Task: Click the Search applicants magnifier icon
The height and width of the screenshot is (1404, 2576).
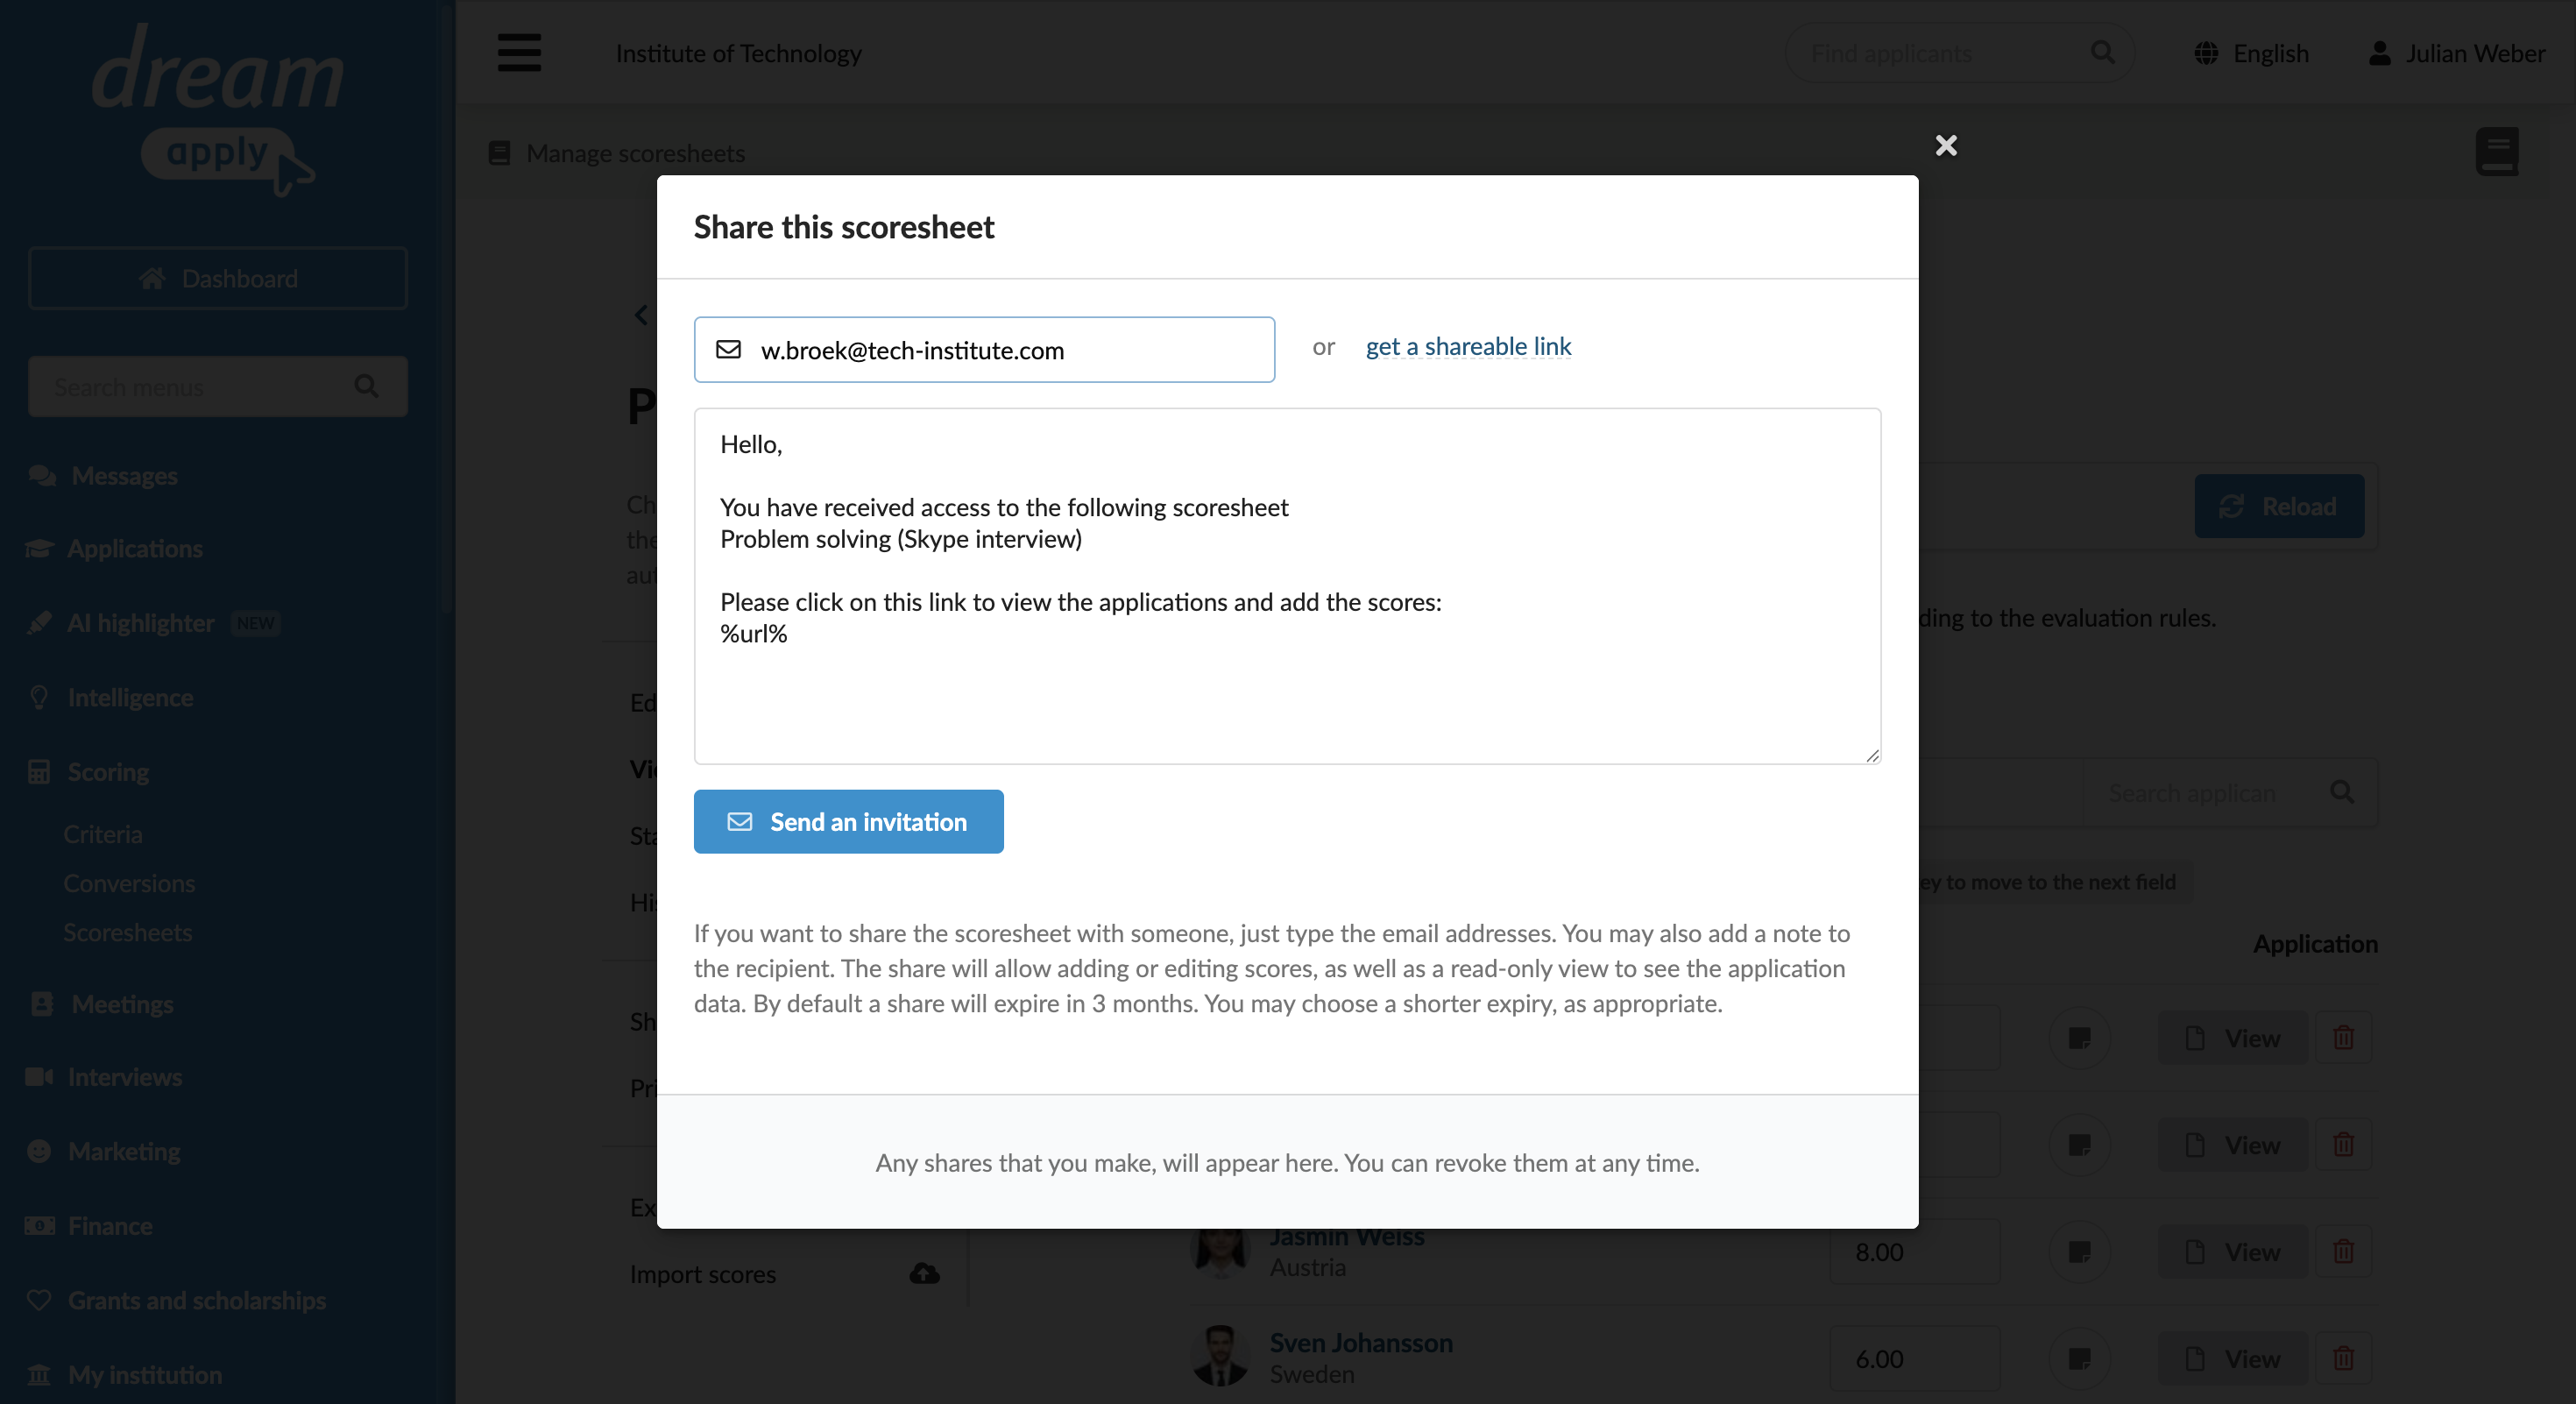Action: click(2342, 792)
